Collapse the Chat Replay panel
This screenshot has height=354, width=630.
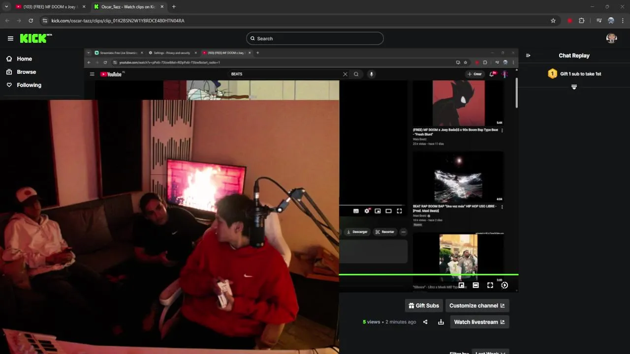[x=528, y=56]
